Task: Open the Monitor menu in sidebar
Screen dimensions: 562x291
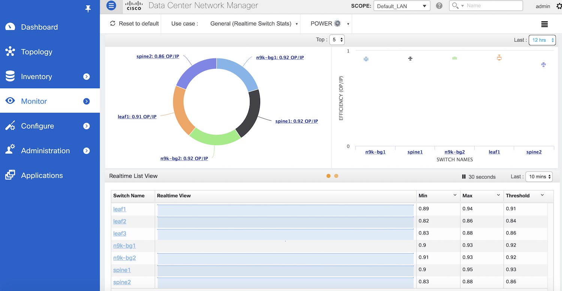Action: tap(34, 101)
